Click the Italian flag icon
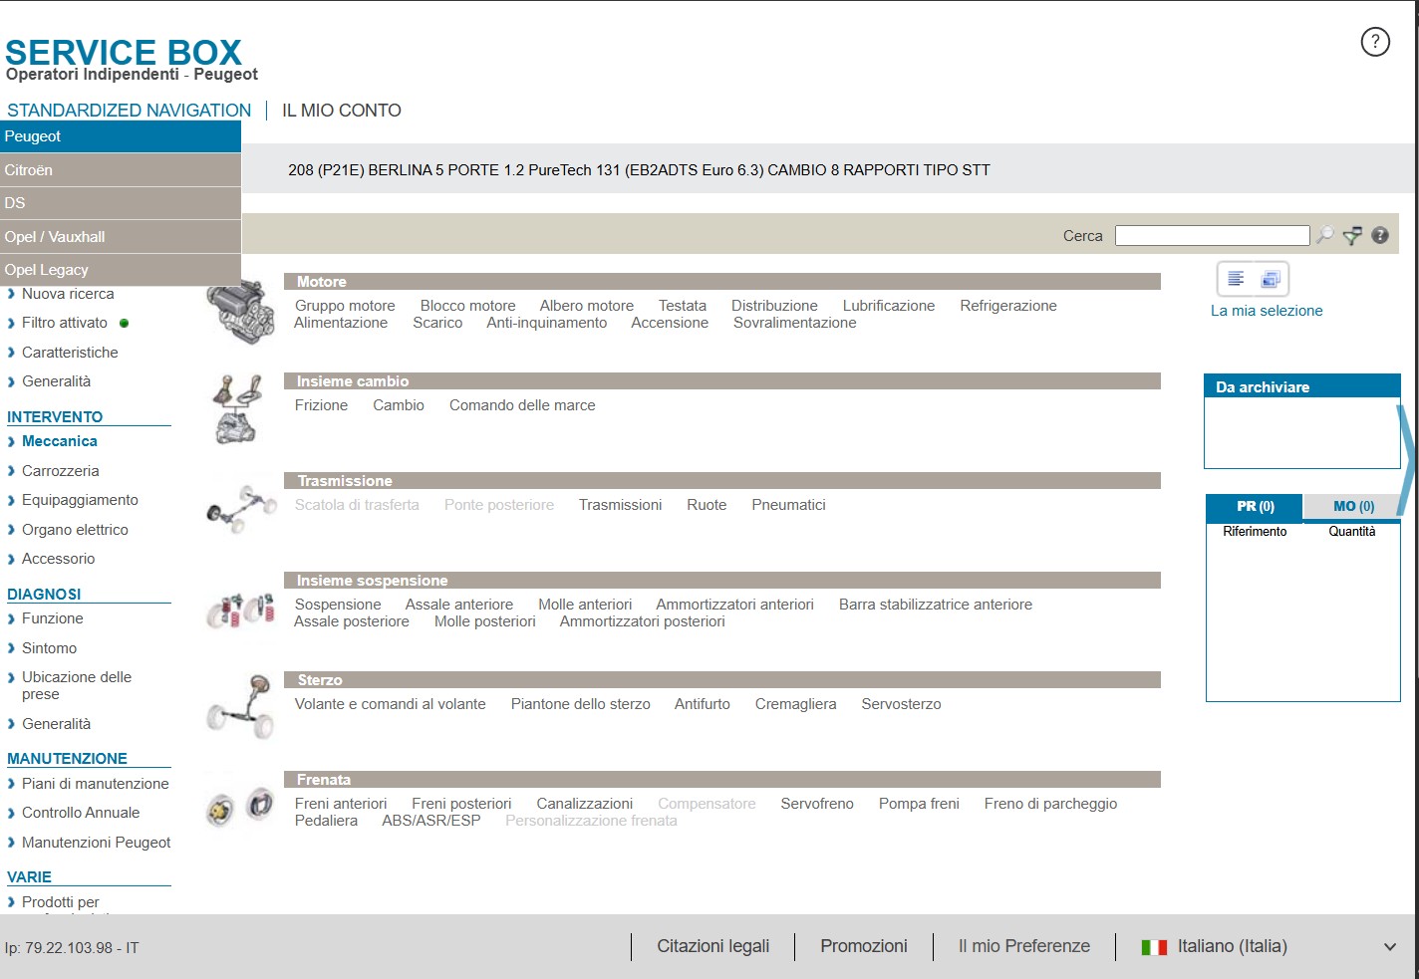Viewport: 1419px width, 979px height. click(x=1154, y=947)
